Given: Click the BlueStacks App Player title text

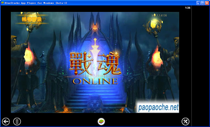Looking at the screenshot, I should pos(36,3).
